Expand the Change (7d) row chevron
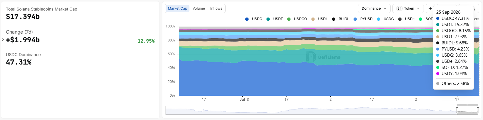Screen dimensions: 483x120 [x=3, y=39]
